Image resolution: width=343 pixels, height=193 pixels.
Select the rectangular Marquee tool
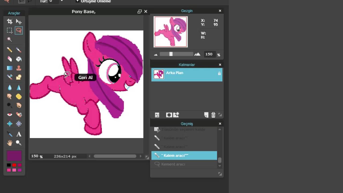(x=10, y=30)
